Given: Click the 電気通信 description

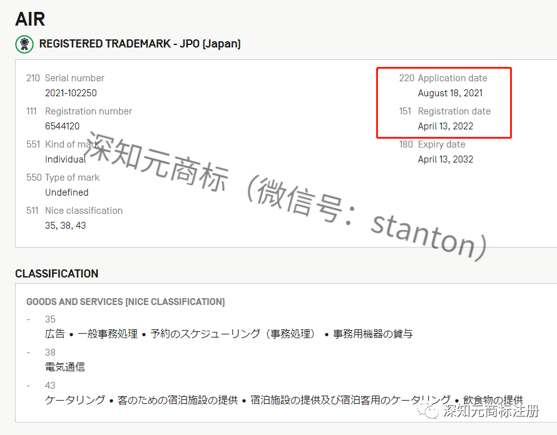Looking at the screenshot, I should pos(65,367).
